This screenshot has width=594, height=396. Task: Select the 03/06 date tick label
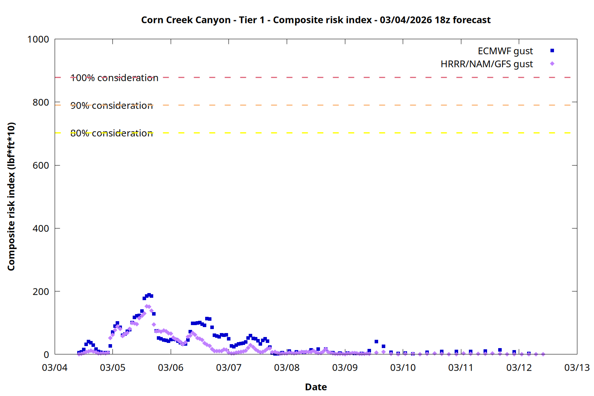click(171, 367)
